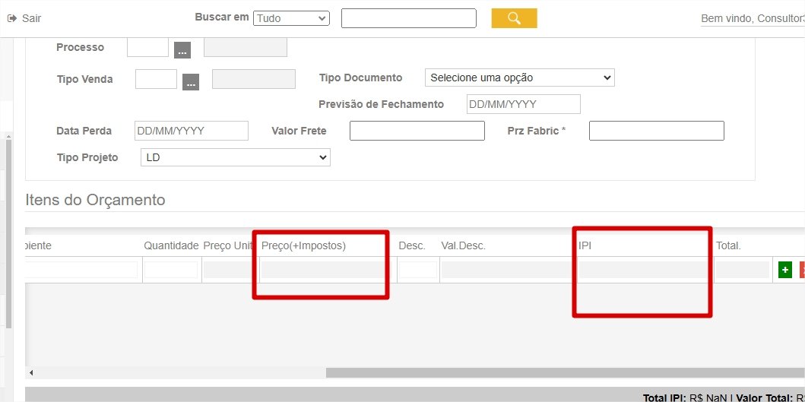The width and height of the screenshot is (805, 402).
Task: Click the IPI column header
Action: 585,246
